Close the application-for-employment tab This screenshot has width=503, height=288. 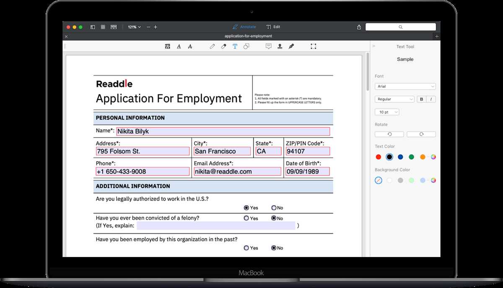[66, 36]
